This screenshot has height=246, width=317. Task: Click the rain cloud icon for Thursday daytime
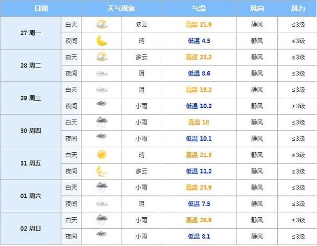102,122
